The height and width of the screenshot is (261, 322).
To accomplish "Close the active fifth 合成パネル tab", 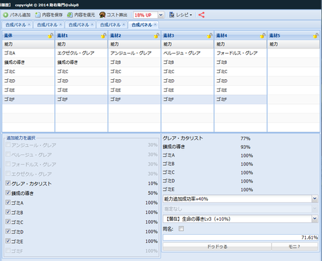I will (155, 24).
